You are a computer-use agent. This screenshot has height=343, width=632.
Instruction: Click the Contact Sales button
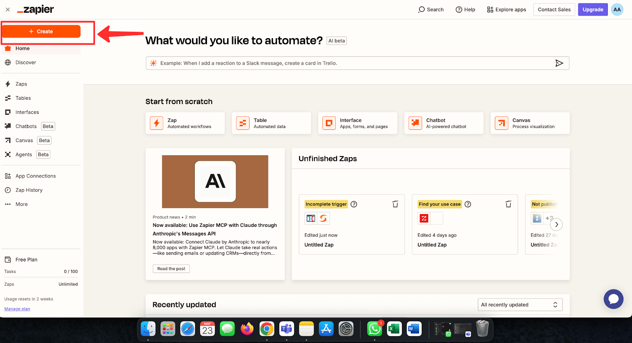[x=554, y=9]
